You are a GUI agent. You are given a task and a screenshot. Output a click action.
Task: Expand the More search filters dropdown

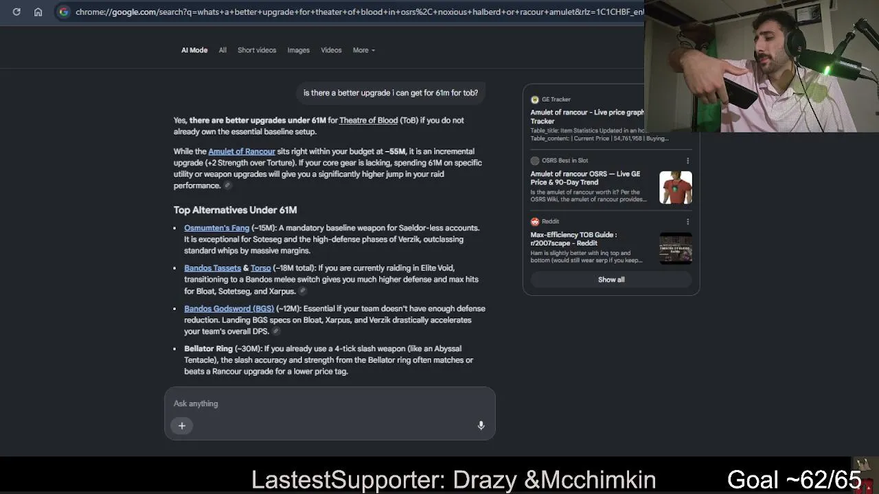click(364, 50)
